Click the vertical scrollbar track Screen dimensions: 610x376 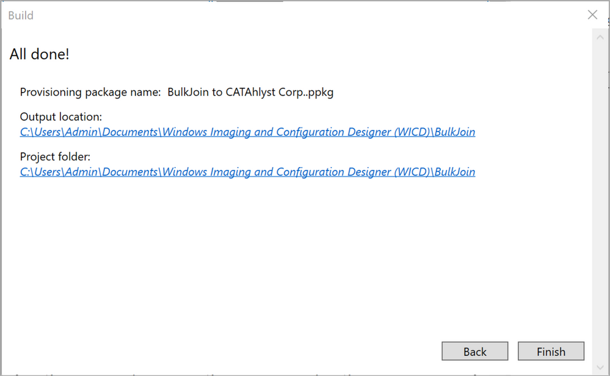click(x=600, y=202)
